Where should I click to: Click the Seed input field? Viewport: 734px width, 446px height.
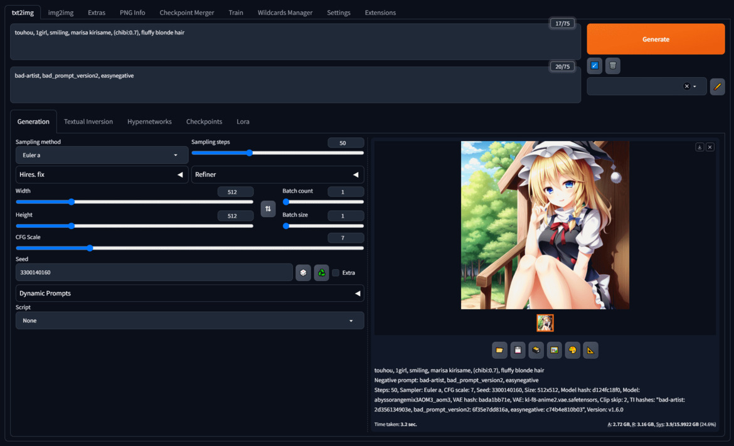click(x=154, y=272)
